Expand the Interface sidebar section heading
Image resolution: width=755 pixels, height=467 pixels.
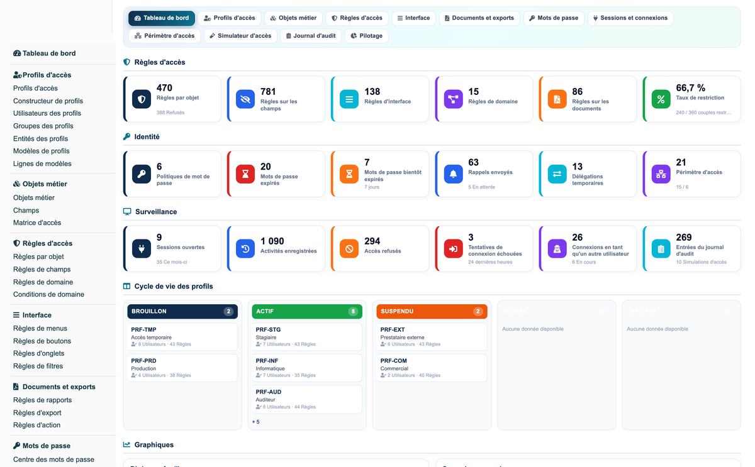[x=32, y=316]
